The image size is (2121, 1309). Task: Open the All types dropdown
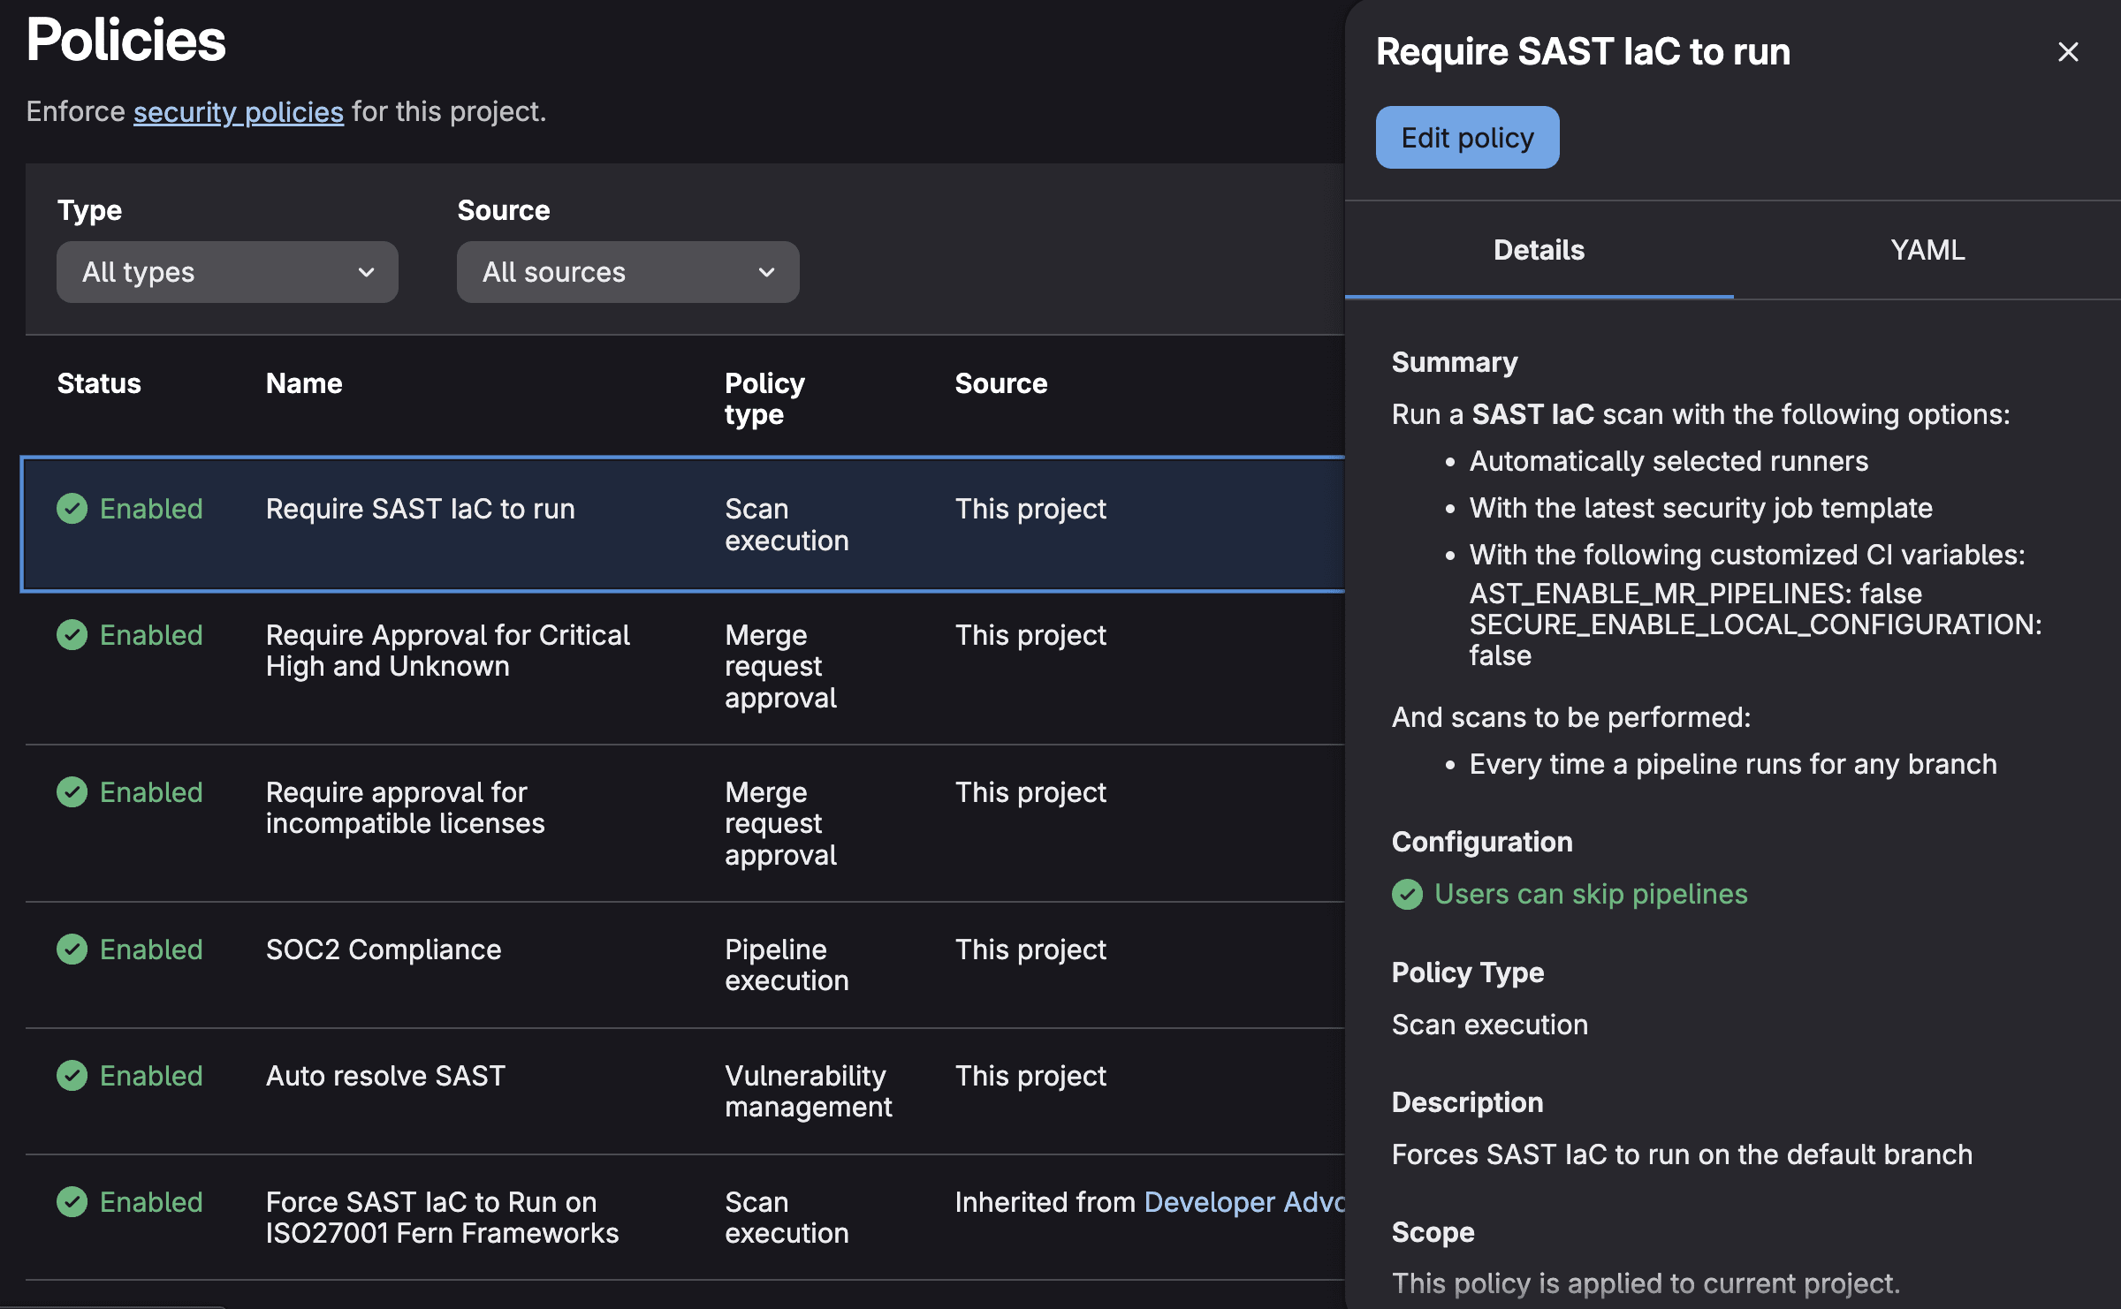coord(227,272)
